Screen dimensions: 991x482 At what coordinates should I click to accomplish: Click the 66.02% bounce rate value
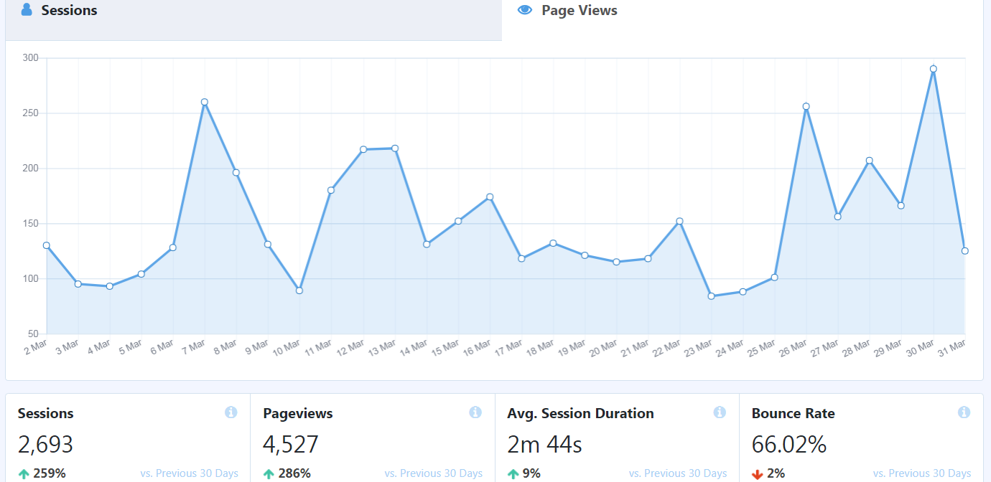click(789, 445)
